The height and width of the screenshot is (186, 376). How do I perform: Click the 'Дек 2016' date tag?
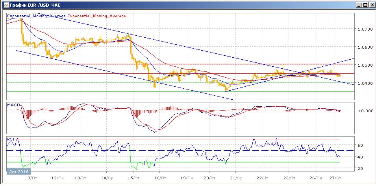[18, 171]
